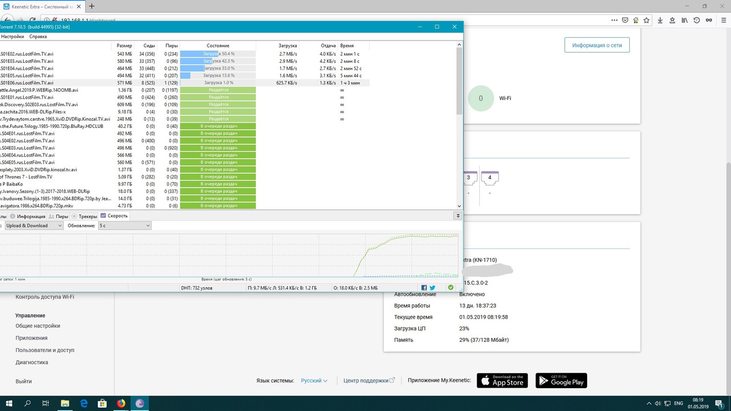The image size is (731, 411).
Task: Open the Windows Start menu
Action: click(10, 403)
